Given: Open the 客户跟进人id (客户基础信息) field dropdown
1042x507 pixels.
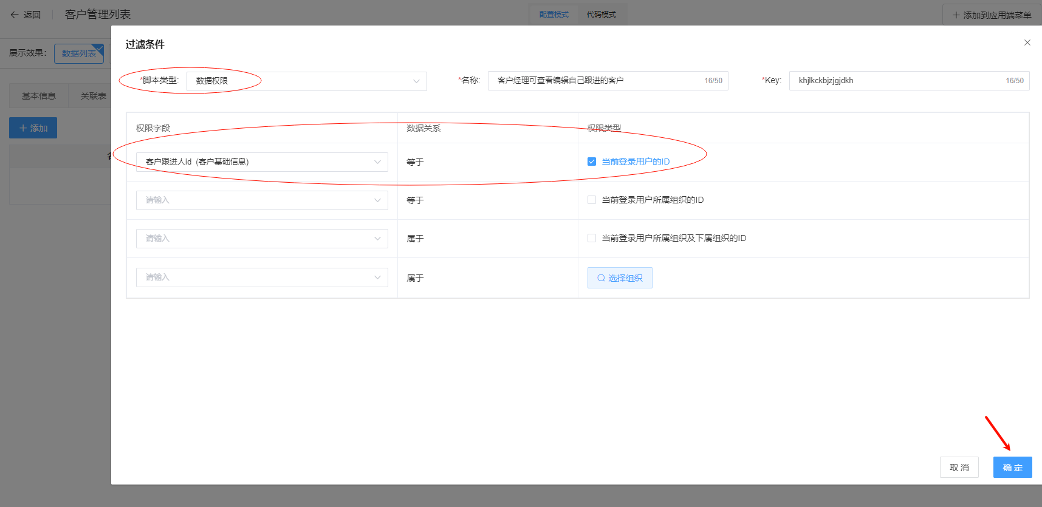Looking at the screenshot, I should tap(262, 162).
